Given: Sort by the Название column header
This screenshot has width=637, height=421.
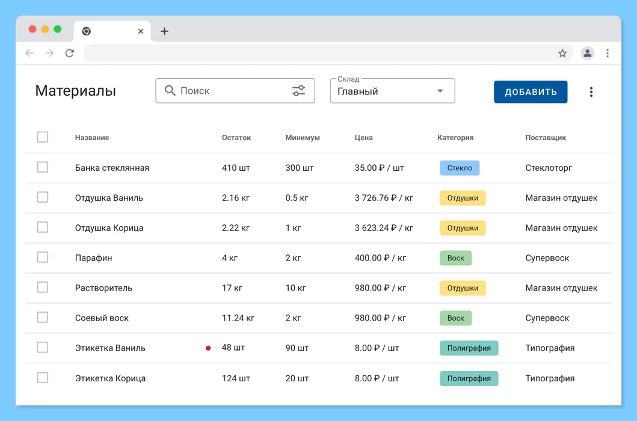Looking at the screenshot, I should coord(92,138).
